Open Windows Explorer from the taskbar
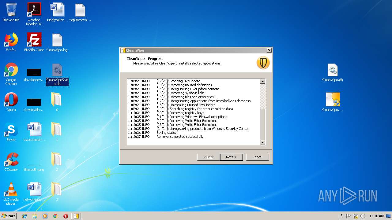The width and height of the screenshot is (392, 220). (35, 216)
